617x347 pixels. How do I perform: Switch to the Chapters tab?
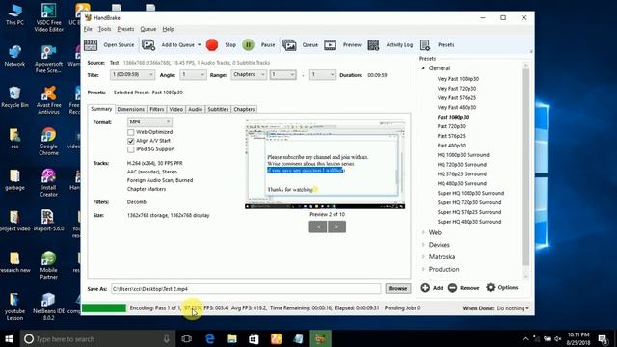[244, 109]
